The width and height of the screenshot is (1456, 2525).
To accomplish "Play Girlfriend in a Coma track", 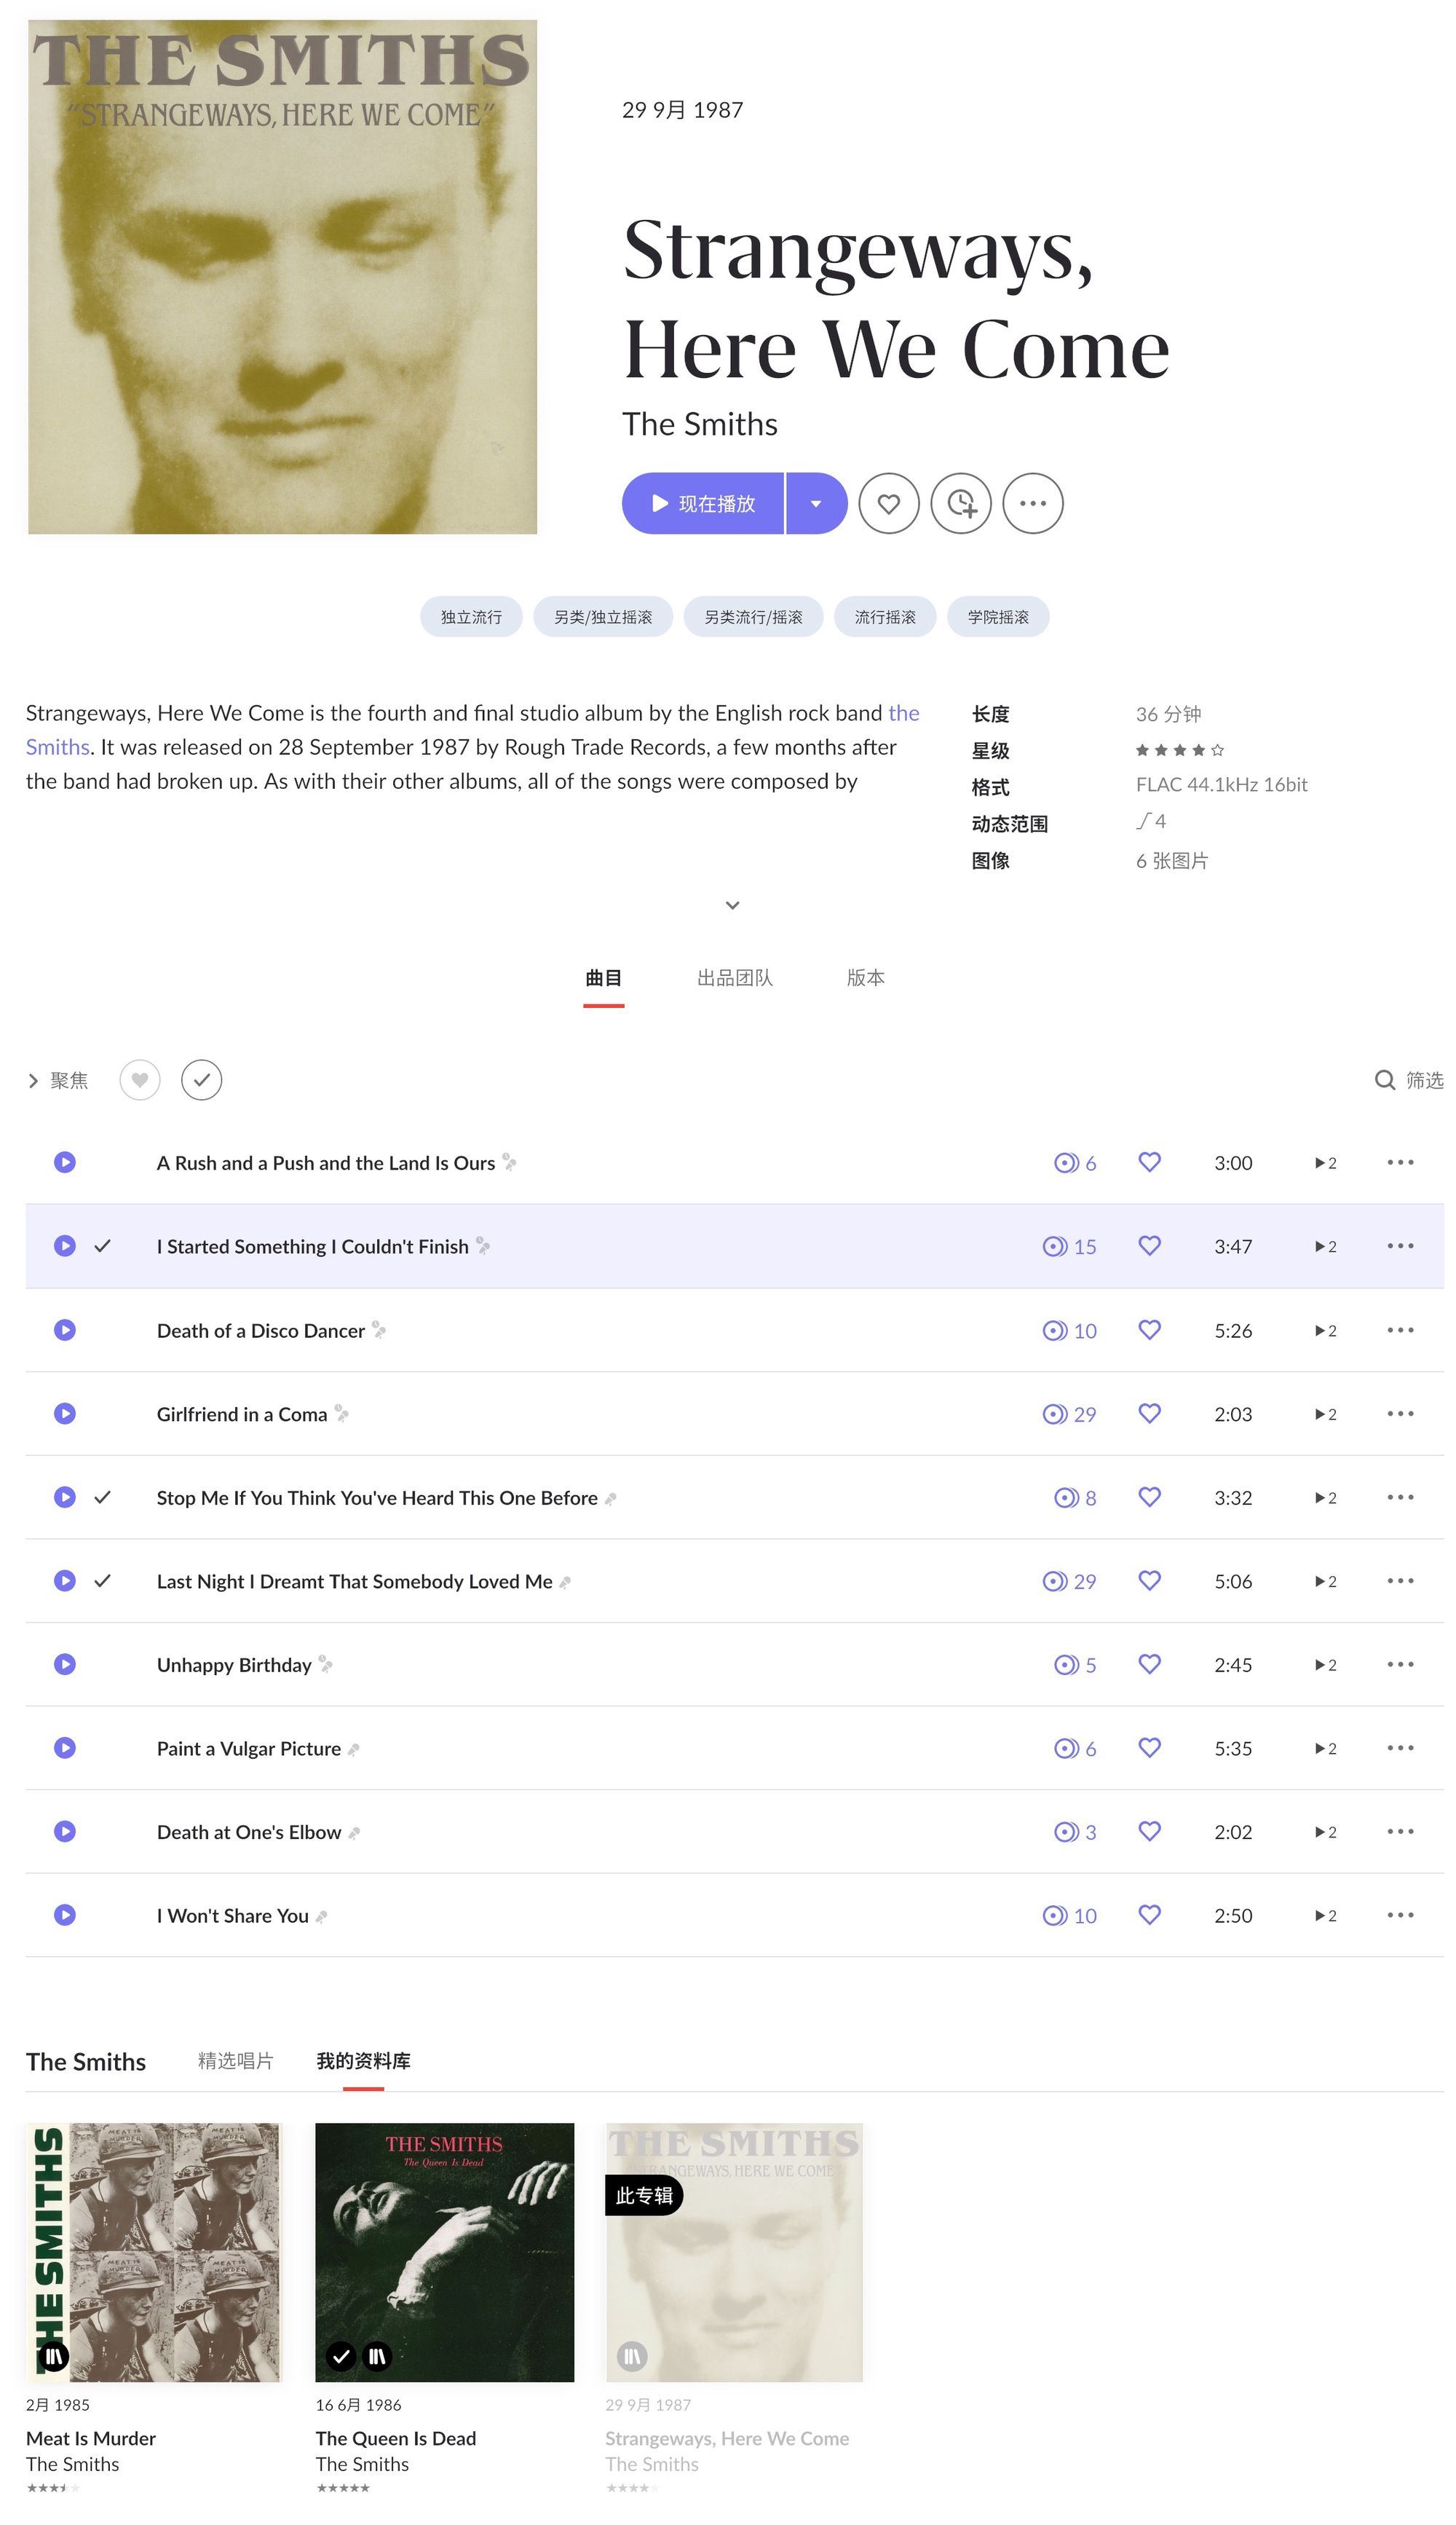I will pyautogui.click(x=65, y=1414).
